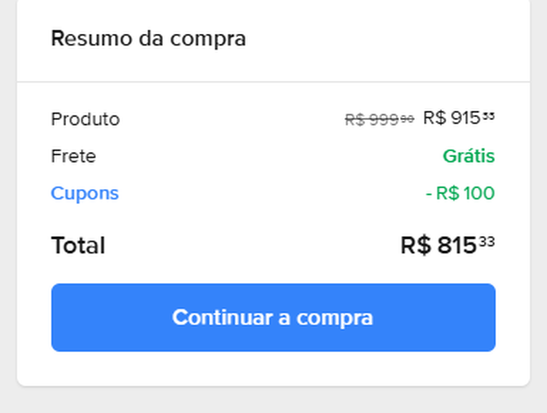Click the superscript cents on R$ 915
This screenshot has height=413, width=547.
pyautogui.click(x=489, y=116)
